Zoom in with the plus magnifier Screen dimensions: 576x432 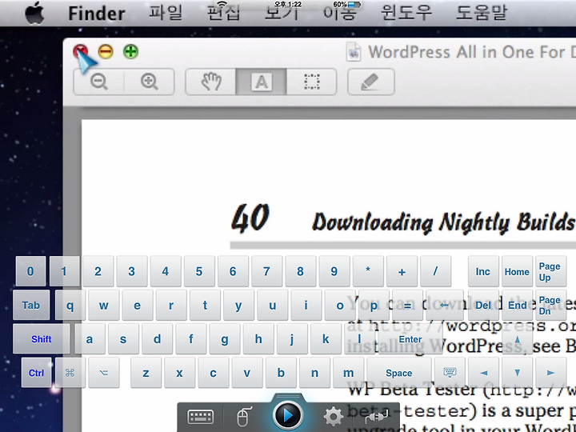[x=149, y=81]
